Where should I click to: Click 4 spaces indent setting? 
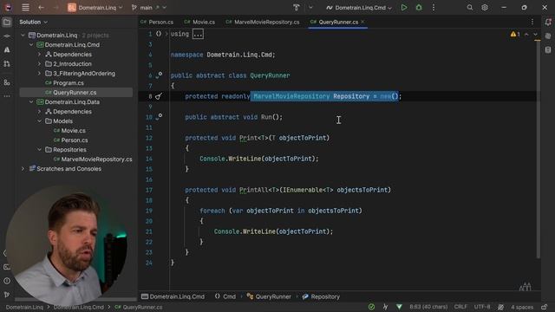[x=522, y=307]
